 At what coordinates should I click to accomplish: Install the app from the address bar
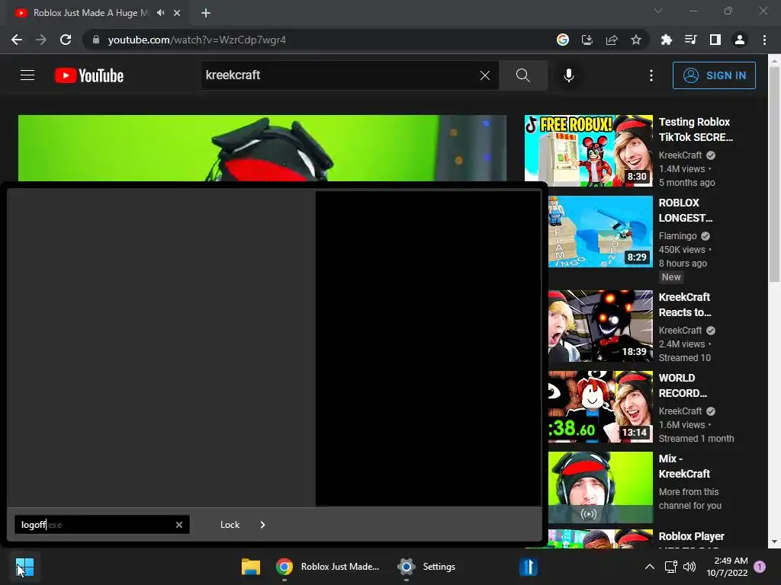coord(587,40)
